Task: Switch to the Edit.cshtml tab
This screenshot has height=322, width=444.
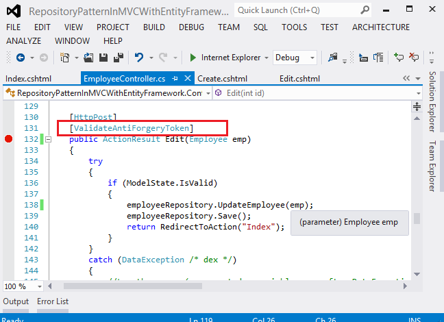Action: coord(299,79)
